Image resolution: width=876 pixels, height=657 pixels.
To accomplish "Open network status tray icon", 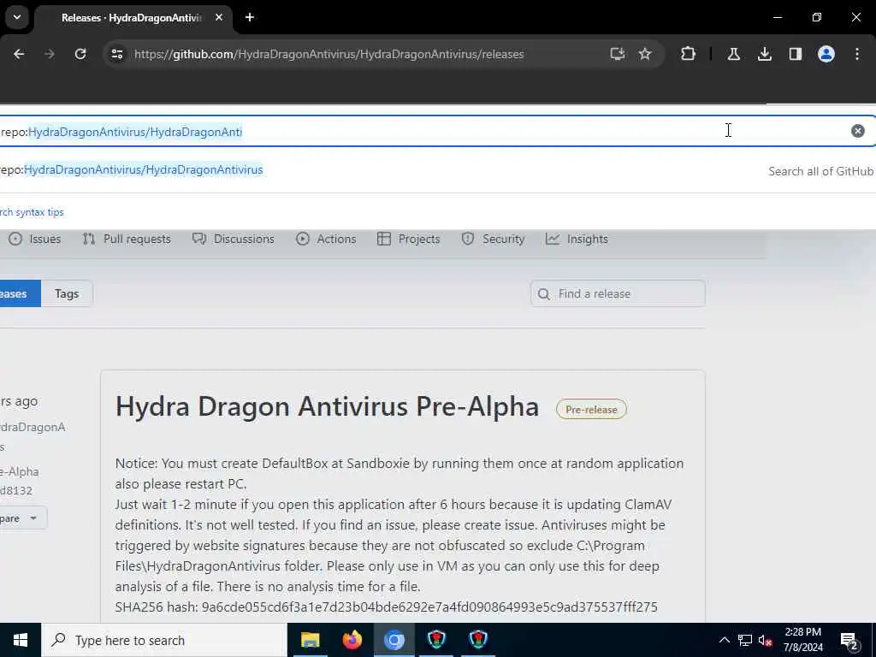I will [745, 640].
